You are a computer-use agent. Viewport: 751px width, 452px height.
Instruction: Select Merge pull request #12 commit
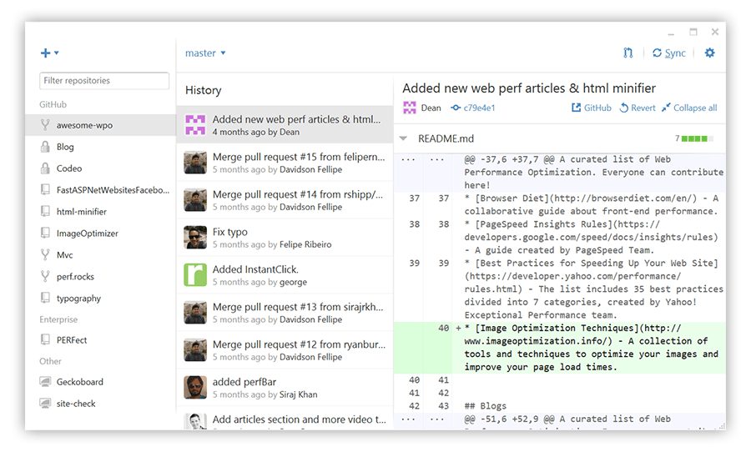[285, 350]
